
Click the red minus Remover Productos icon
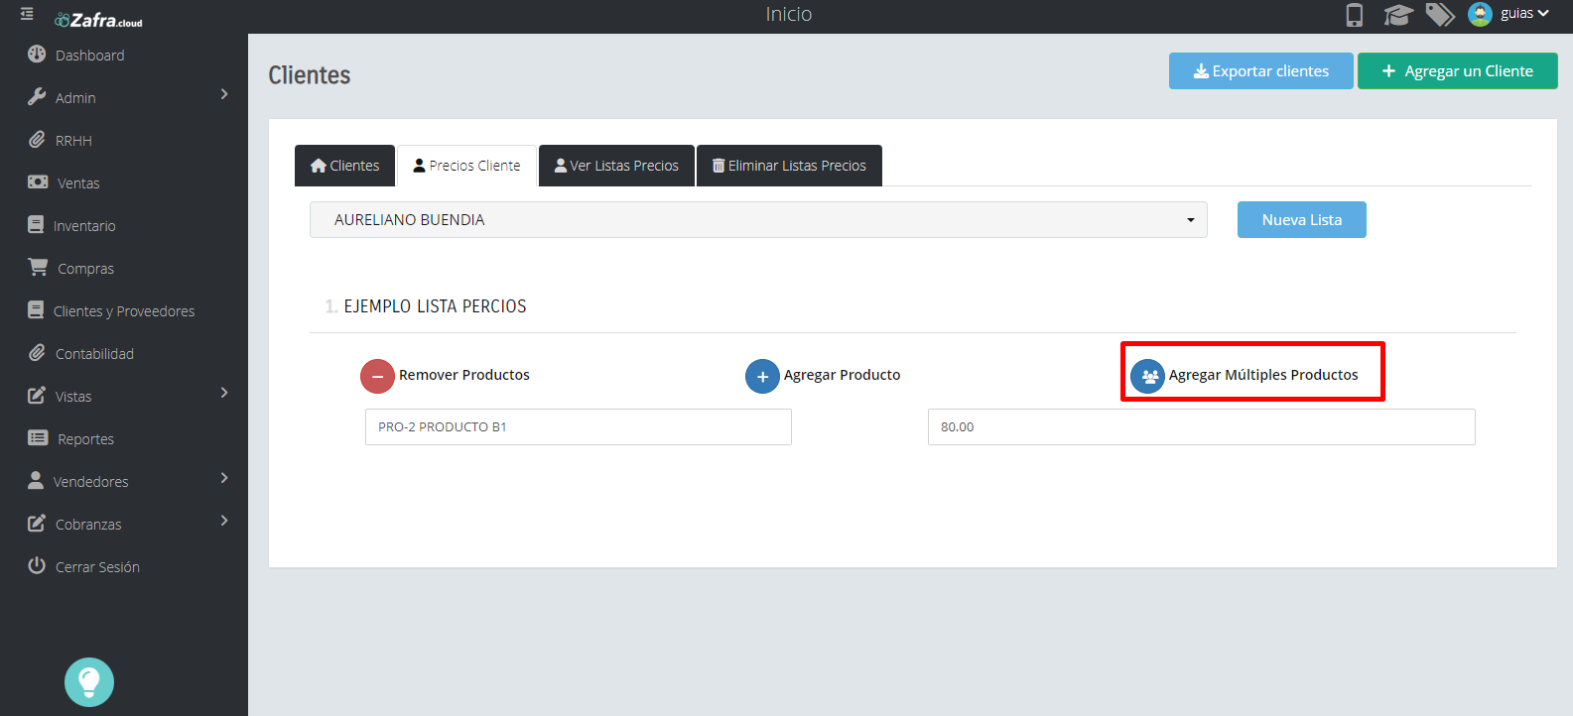pyautogui.click(x=377, y=377)
